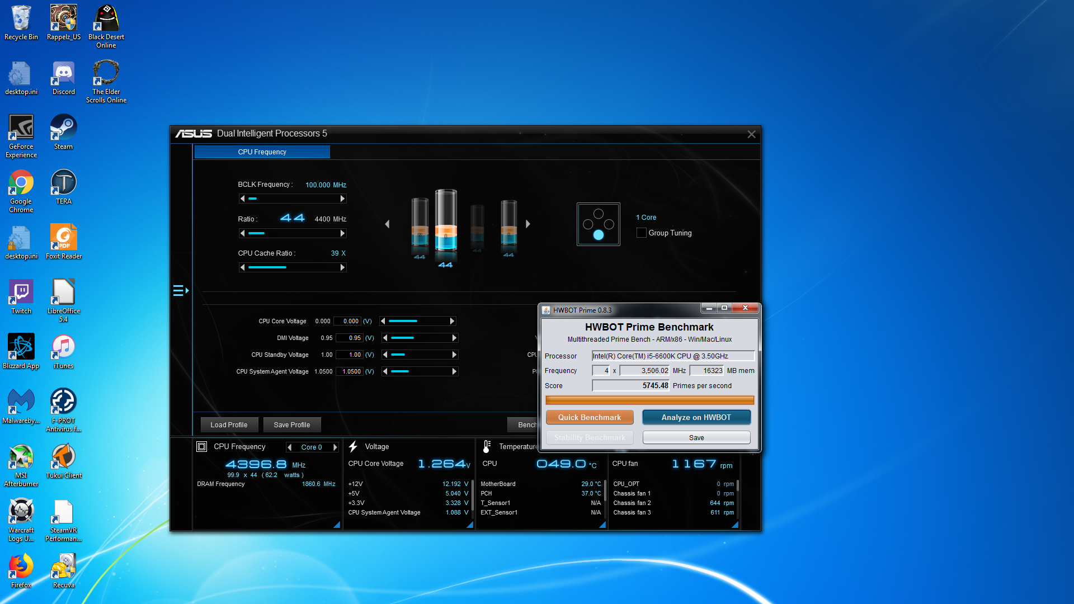Screen dimensions: 1074x604
Task: Open the Recycle Bin desktop icon
Action: [21, 22]
